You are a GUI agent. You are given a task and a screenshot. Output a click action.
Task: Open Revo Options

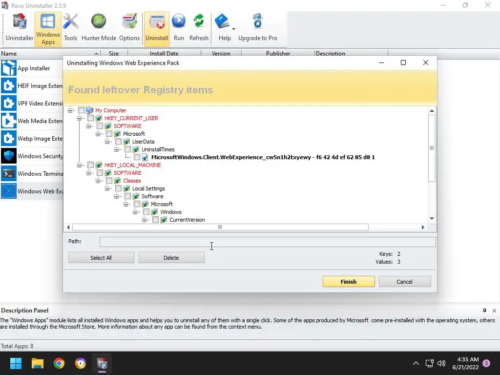129,28
